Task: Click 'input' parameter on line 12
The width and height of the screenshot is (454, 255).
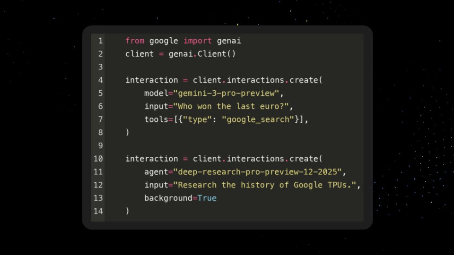Action: pos(157,185)
